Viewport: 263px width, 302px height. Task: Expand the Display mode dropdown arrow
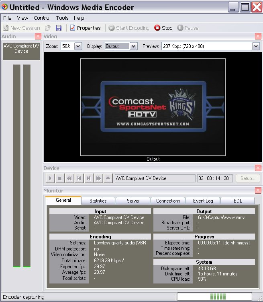(134, 46)
